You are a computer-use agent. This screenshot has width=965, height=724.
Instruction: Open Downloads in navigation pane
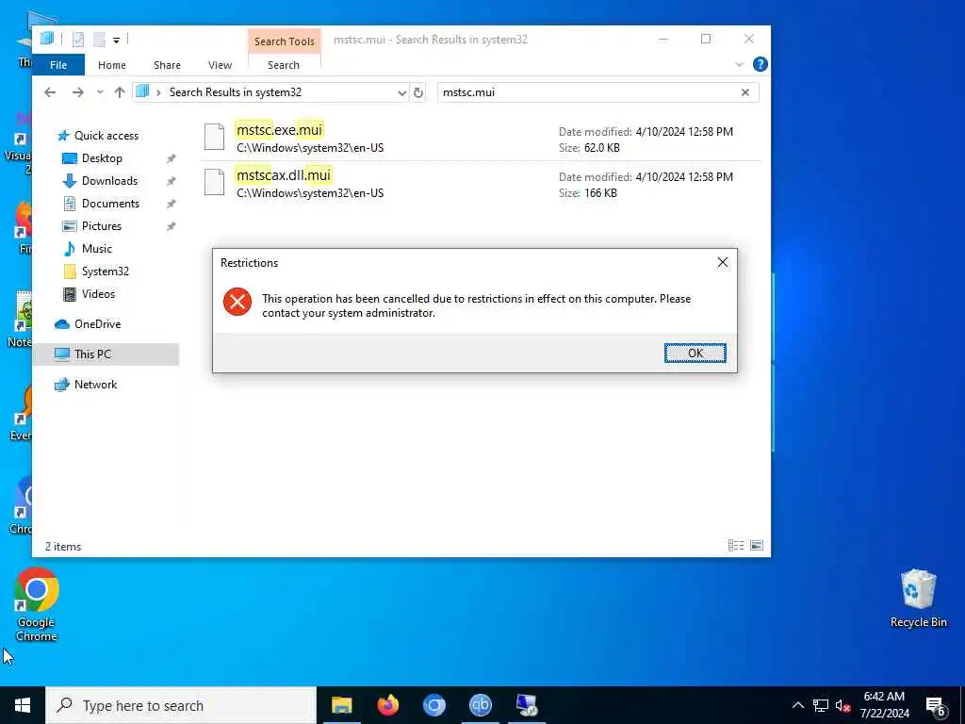click(x=109, y=181)
